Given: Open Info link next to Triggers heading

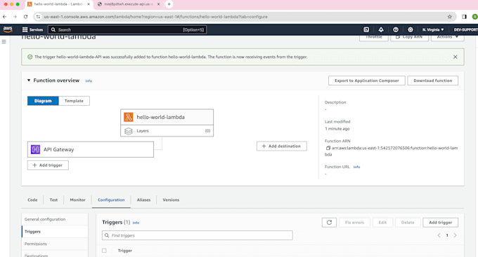Looking at the screenshot, I should (x=136, y=223).
